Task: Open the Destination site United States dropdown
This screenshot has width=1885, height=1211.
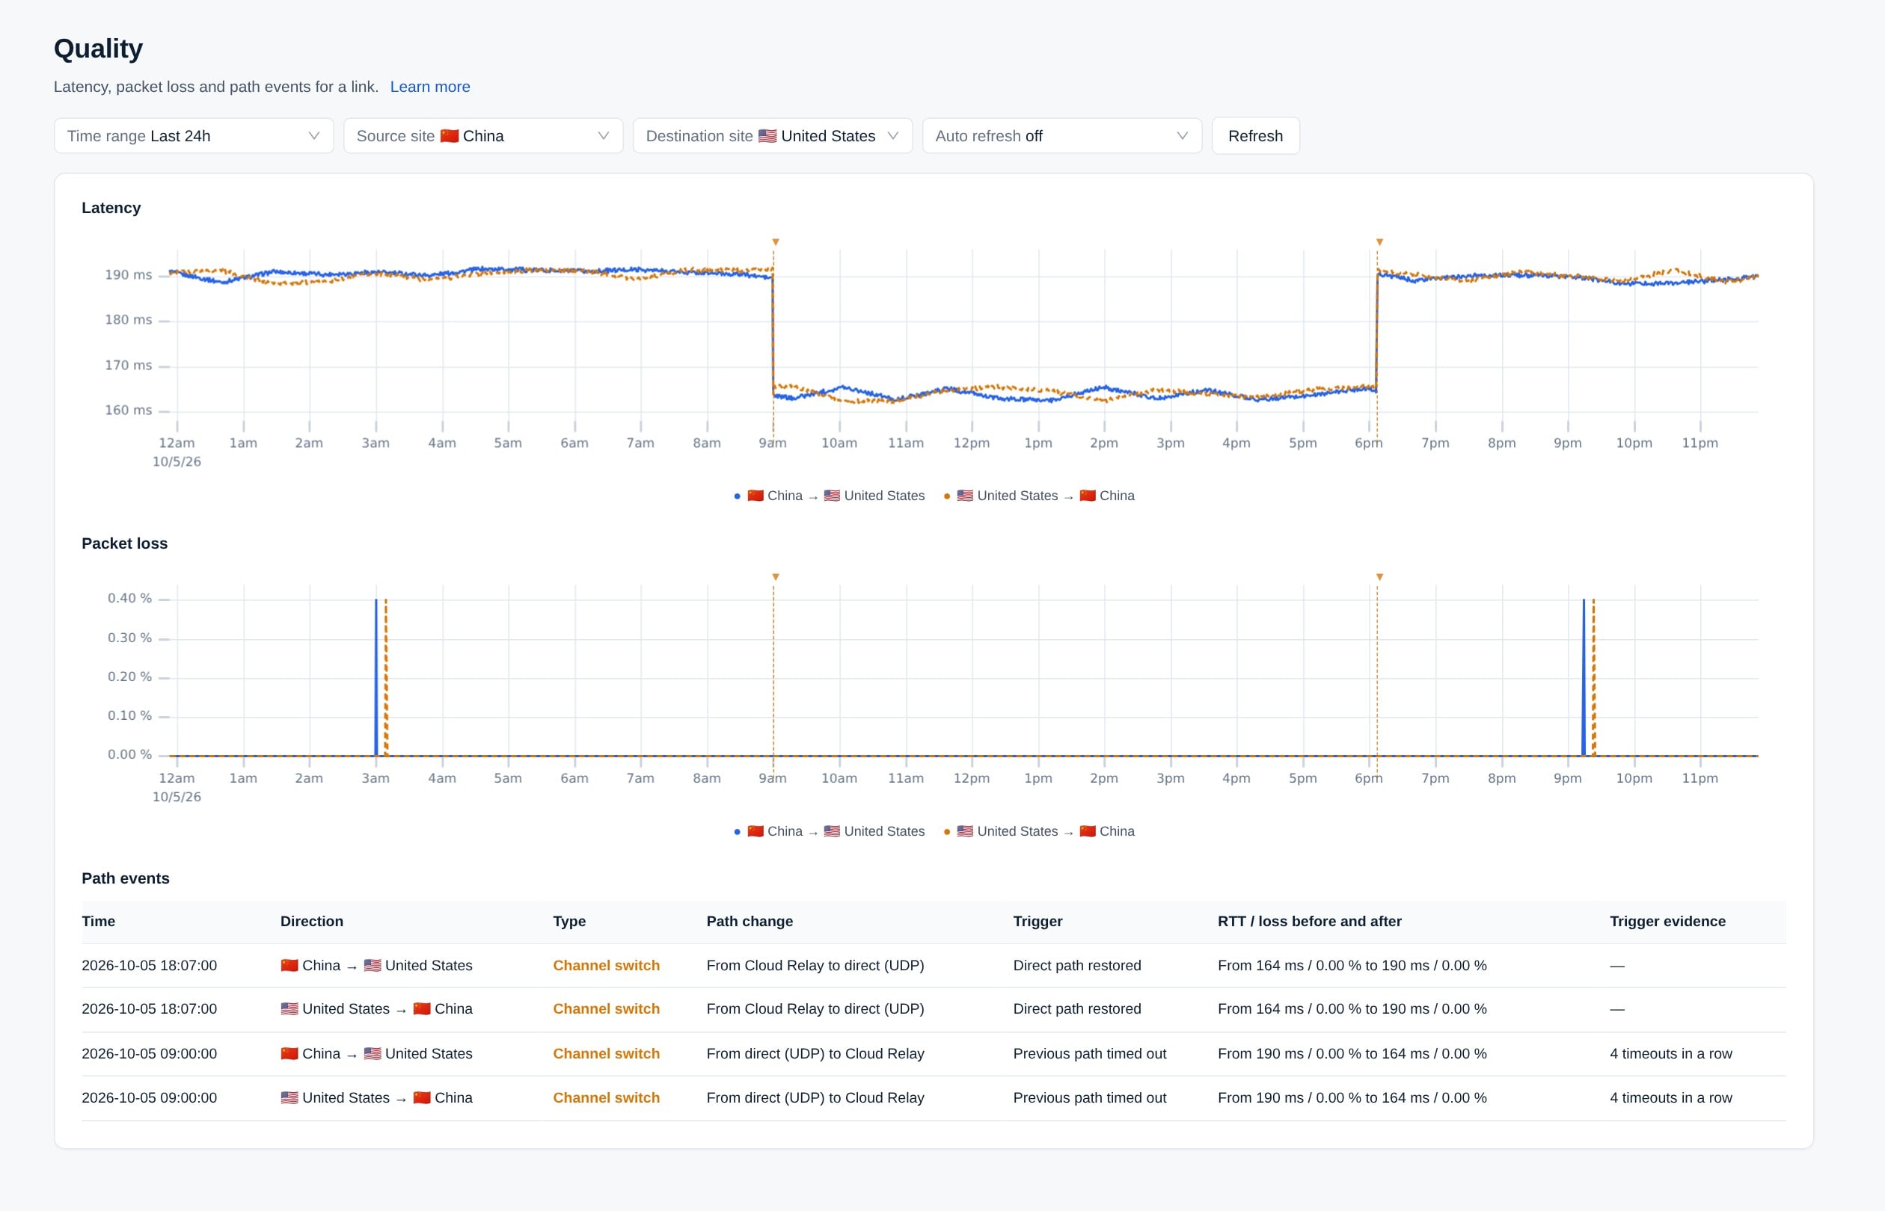Action: pyautogui.click(x=773, y=136)
